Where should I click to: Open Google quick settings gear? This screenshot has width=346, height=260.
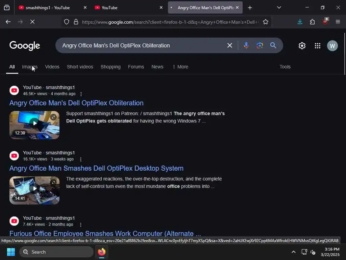pyautogui.click(x=302, y=46)
